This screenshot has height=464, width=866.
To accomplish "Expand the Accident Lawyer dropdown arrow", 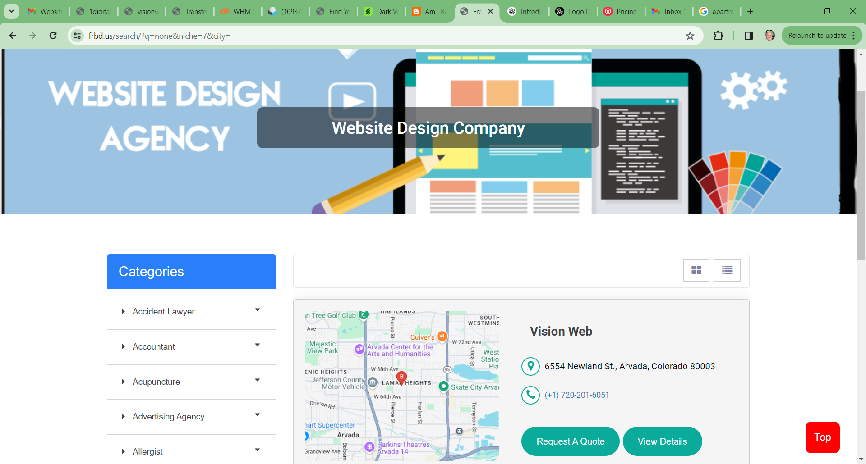I will coord(258,310).
